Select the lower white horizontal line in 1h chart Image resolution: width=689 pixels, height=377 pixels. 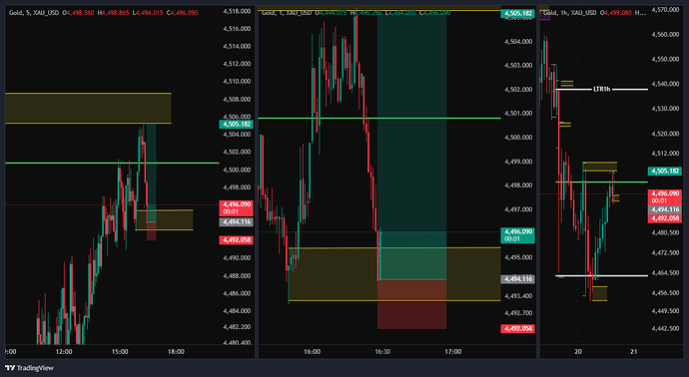click(x=601, y=275)
